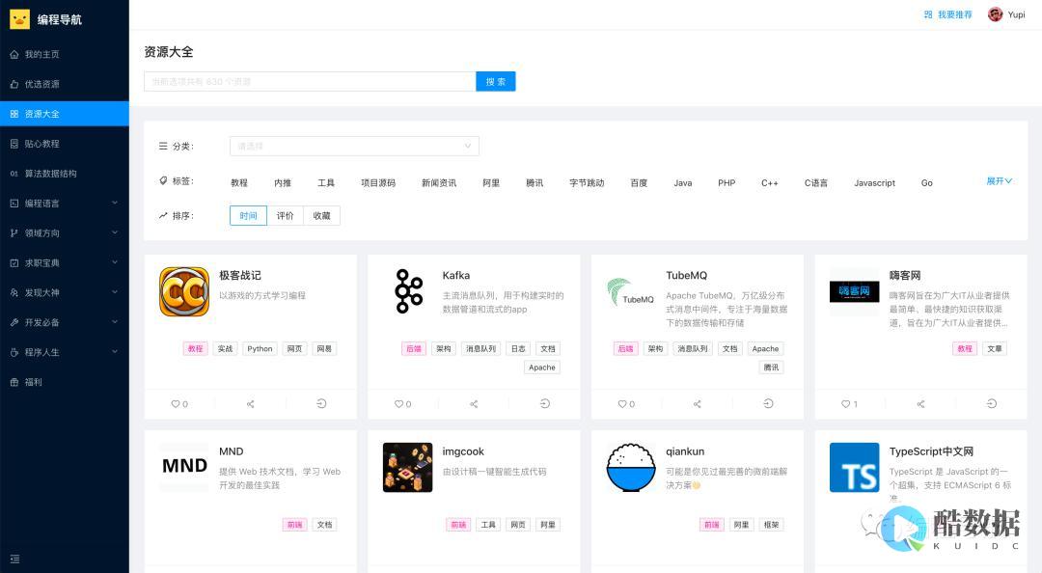The image size is (1042, 573).
Task: Filter by the PHP tag
Action: 727,183
